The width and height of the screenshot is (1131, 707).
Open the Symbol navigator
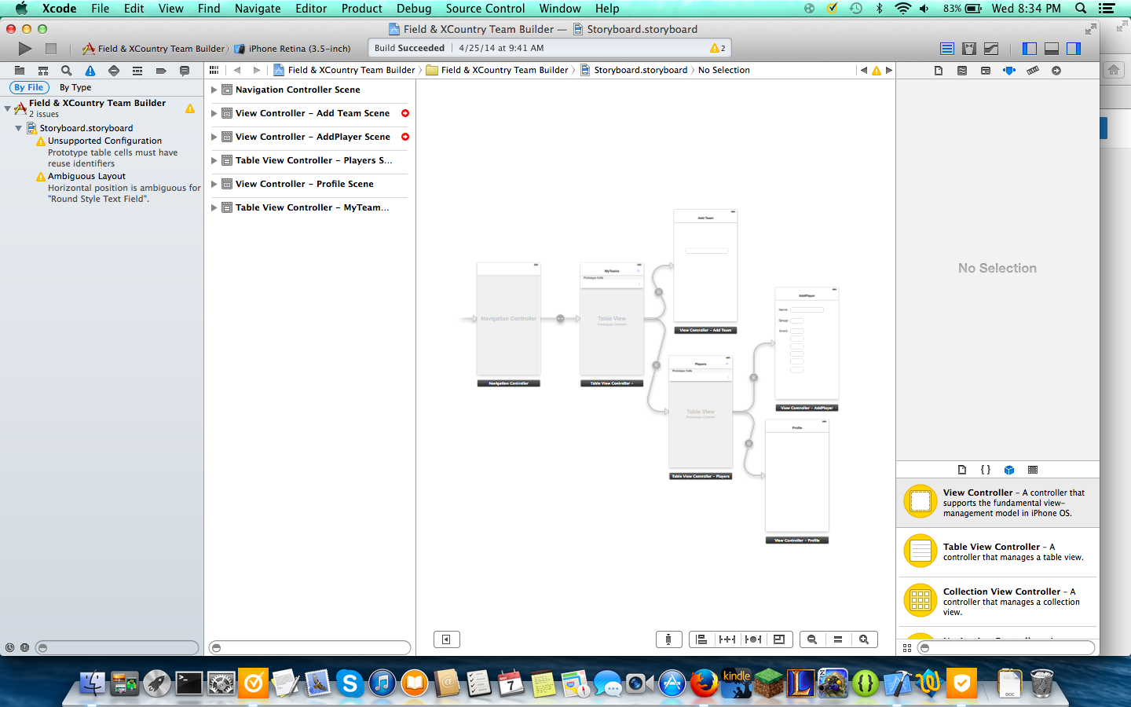(43, 71)
